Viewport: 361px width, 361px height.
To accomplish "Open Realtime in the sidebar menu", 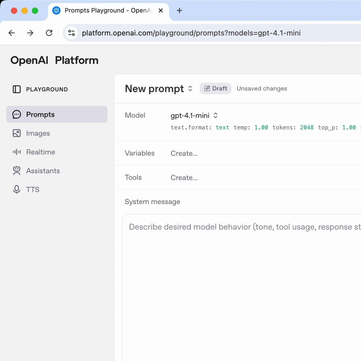I will tap(40, 152).
